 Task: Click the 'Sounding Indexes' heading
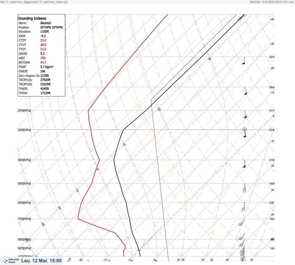pyautogui.click(x=32, y=18)
